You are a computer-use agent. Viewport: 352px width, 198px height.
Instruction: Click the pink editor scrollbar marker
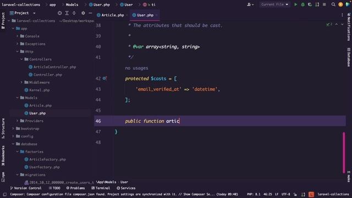point(344,153)
